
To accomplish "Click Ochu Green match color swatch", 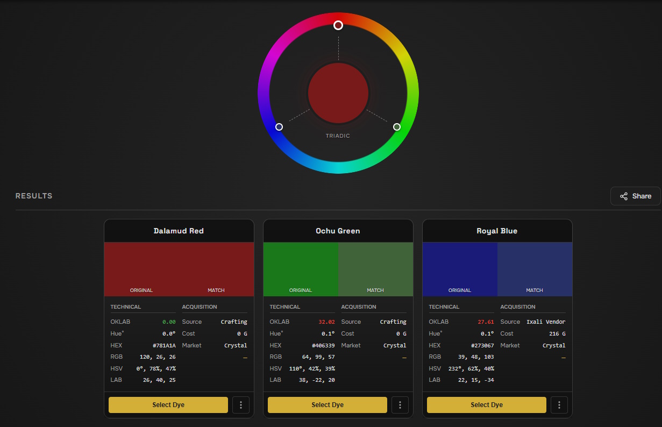I will [375, 269].
